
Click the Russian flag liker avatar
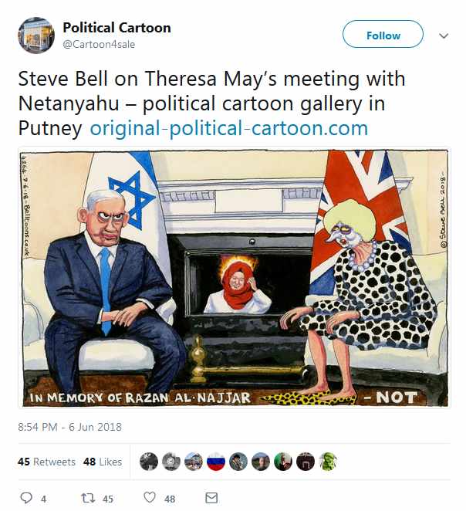[216, 462]
